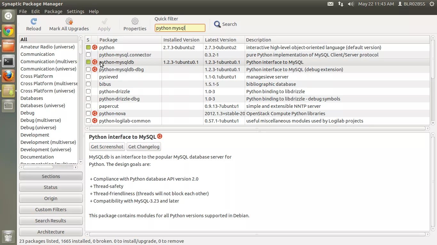This screenshot has height=245, width=437.
Task: Click Ubuntu icon beside python-nova
Action: point(95,113)
